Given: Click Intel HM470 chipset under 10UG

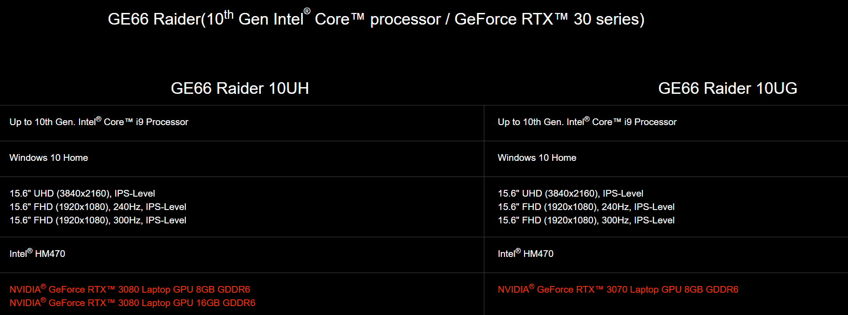Looking at the screenshot, I should 525,253.
